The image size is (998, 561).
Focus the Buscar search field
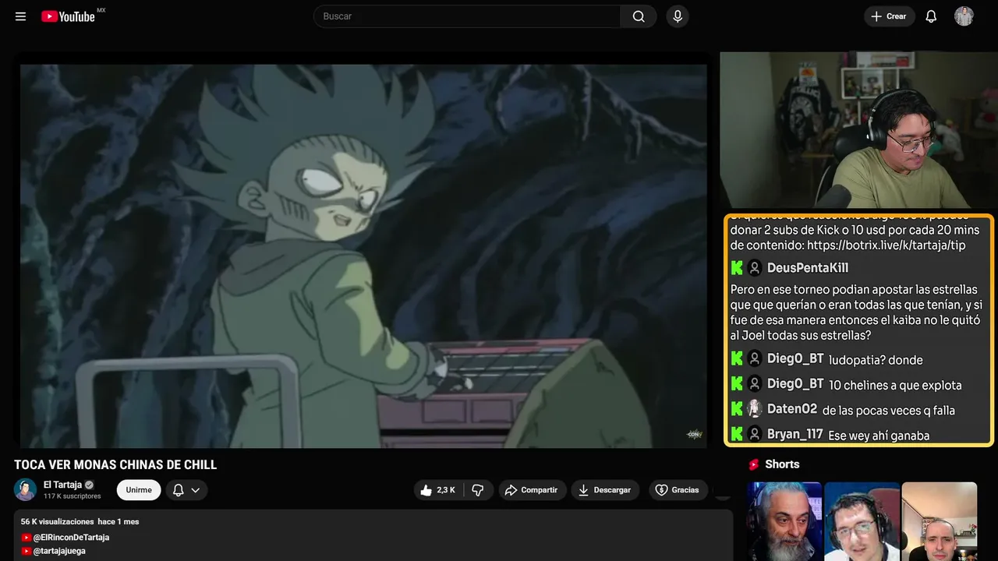[467, 16]
